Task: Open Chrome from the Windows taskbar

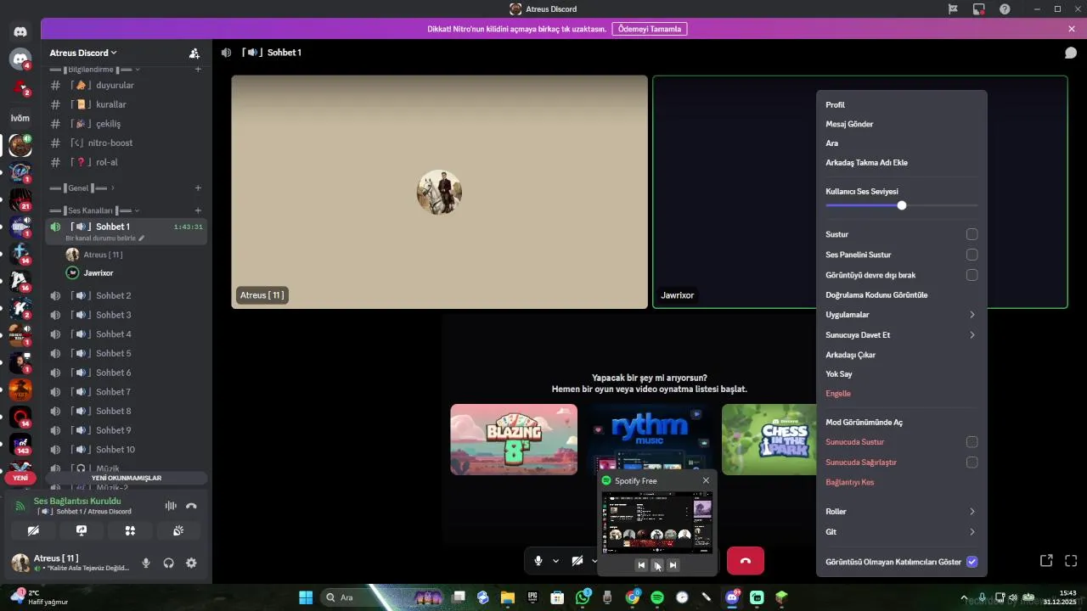Action: [x=633, y=597]
